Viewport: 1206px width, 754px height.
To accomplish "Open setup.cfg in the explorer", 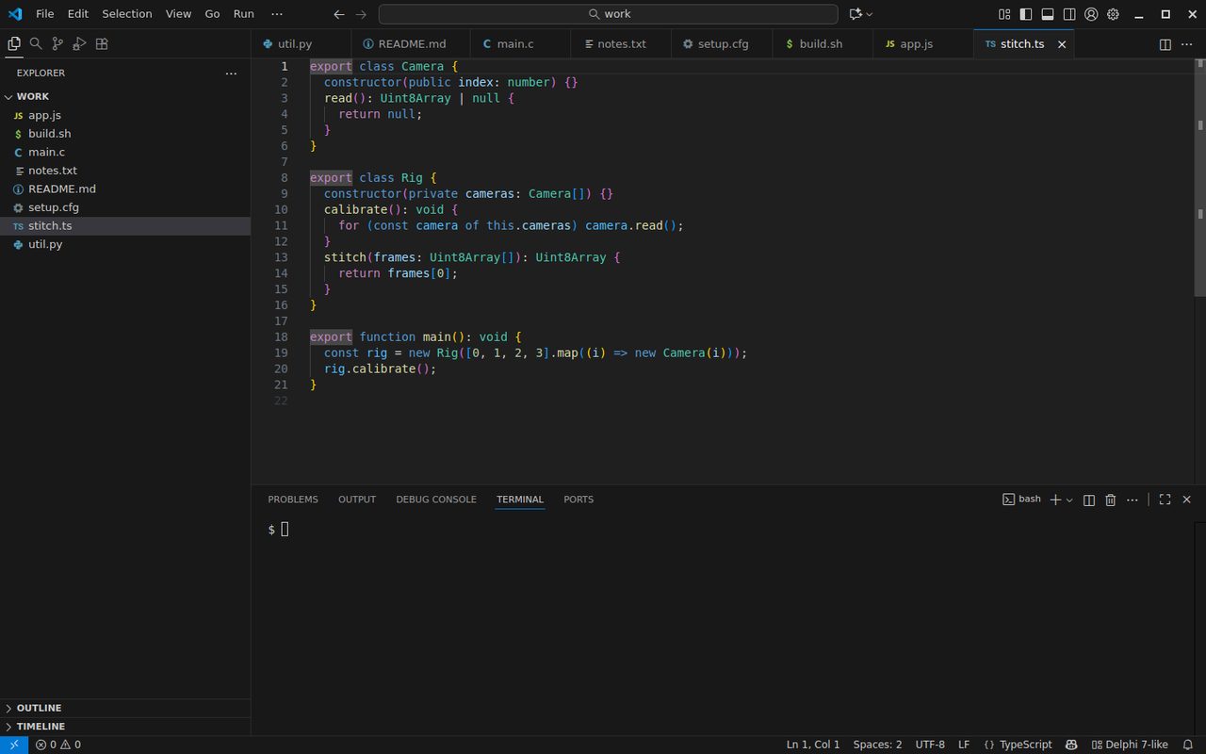I will coord(125,207).
